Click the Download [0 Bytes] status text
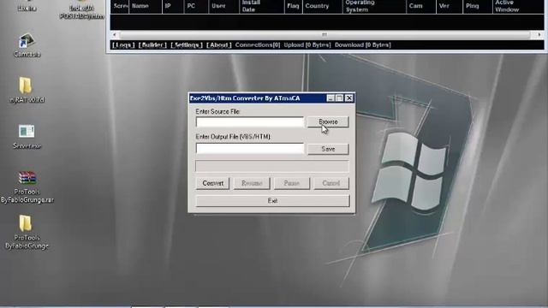Viewport: 548px width, 308px height. pos(363,45)
